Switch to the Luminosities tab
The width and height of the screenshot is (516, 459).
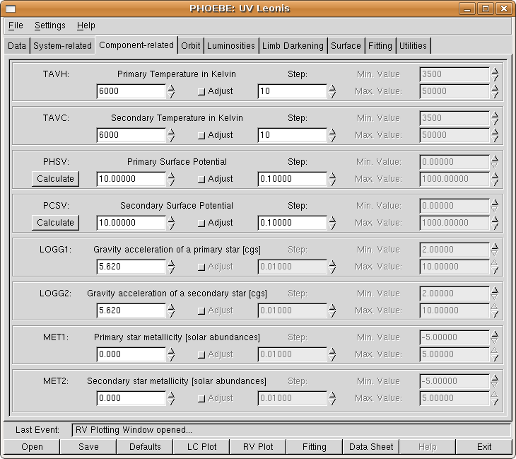coord(231,45)
